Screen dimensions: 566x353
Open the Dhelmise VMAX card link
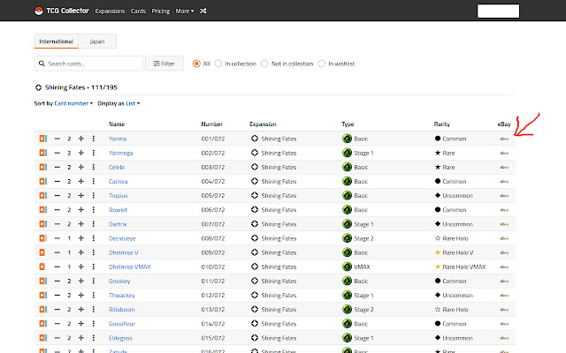click(126, 267)
